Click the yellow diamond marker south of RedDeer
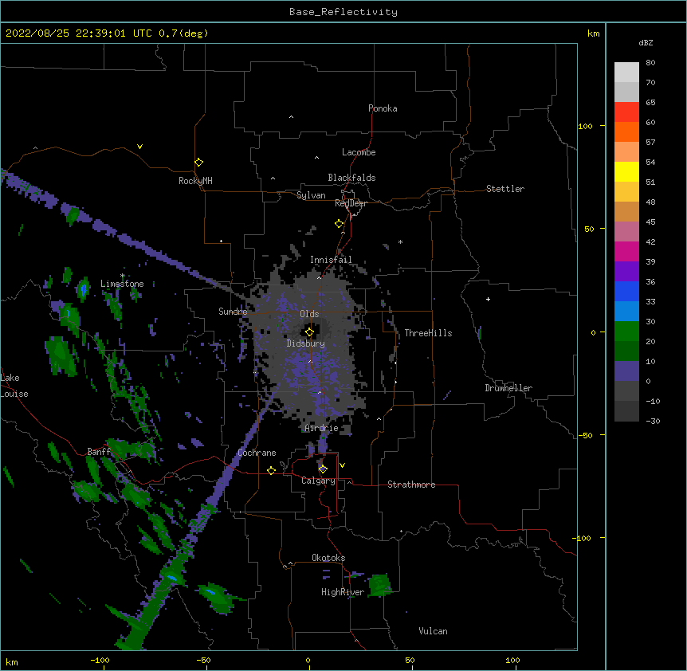The image size is (687, 671). pyautogui.click(x=339, y=224)
